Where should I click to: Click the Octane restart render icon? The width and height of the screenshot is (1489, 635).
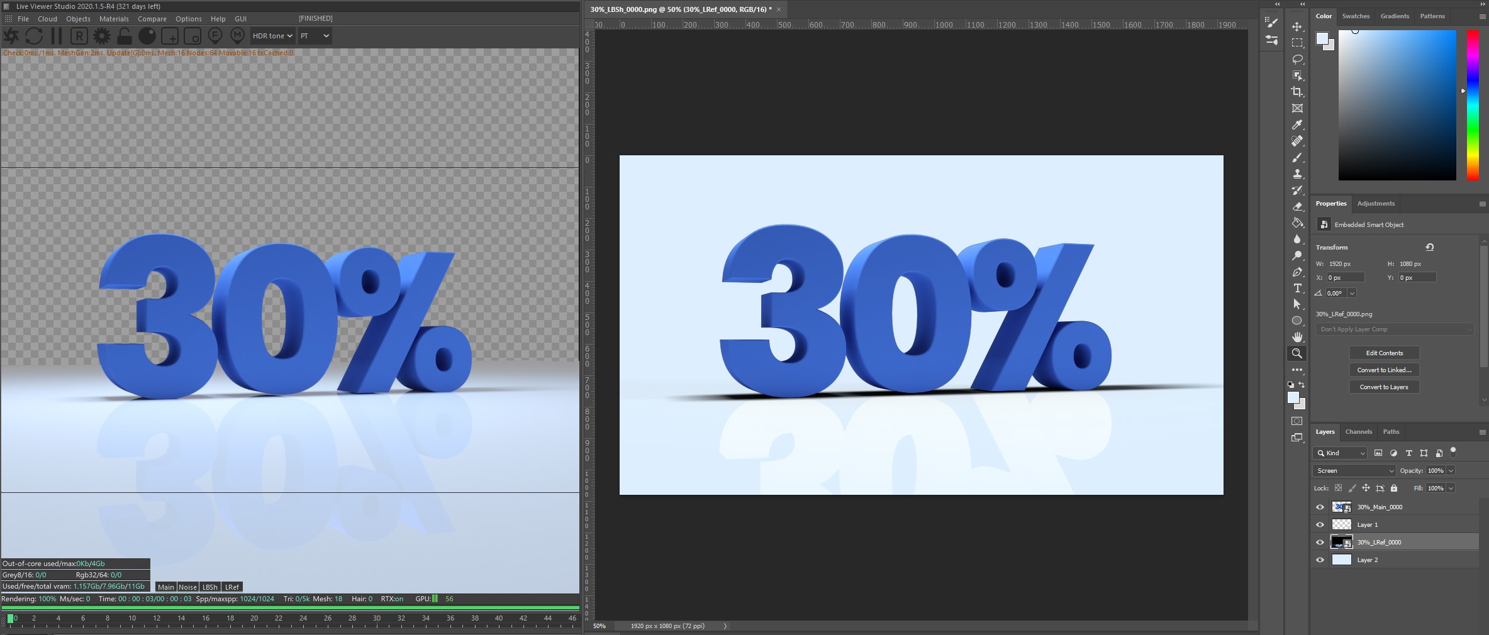pos(11,36)
